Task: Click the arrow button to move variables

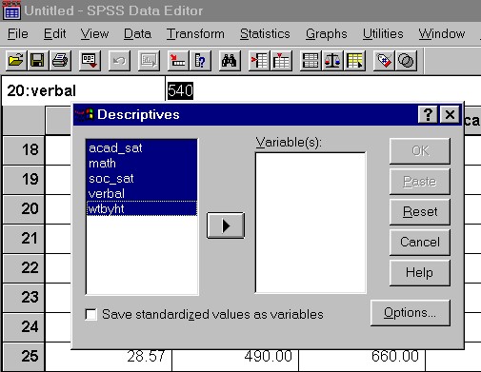Action: click(226, 225)
